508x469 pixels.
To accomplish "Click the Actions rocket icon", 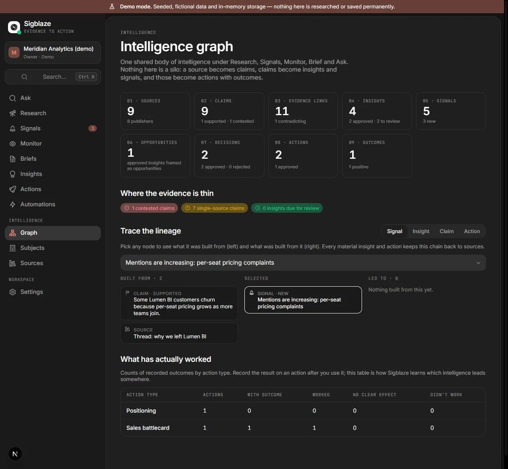I will [13, 189].
